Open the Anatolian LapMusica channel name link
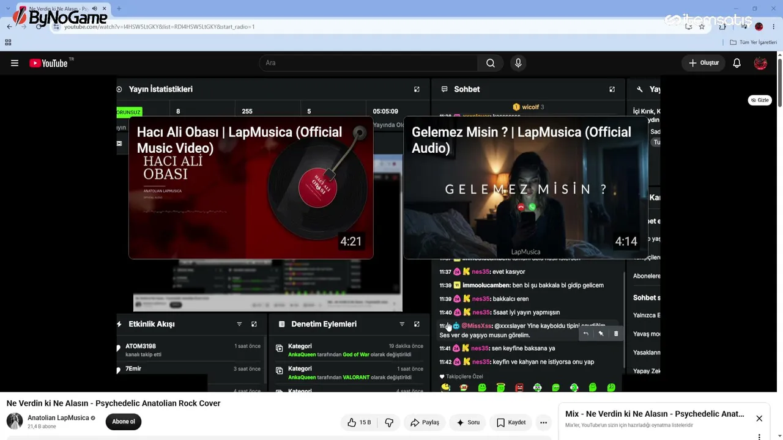783x440 pixels. 58,418
